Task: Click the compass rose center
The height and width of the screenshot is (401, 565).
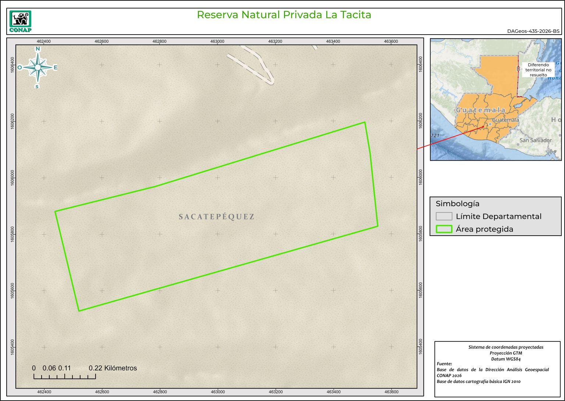Action: coord(38,67)
